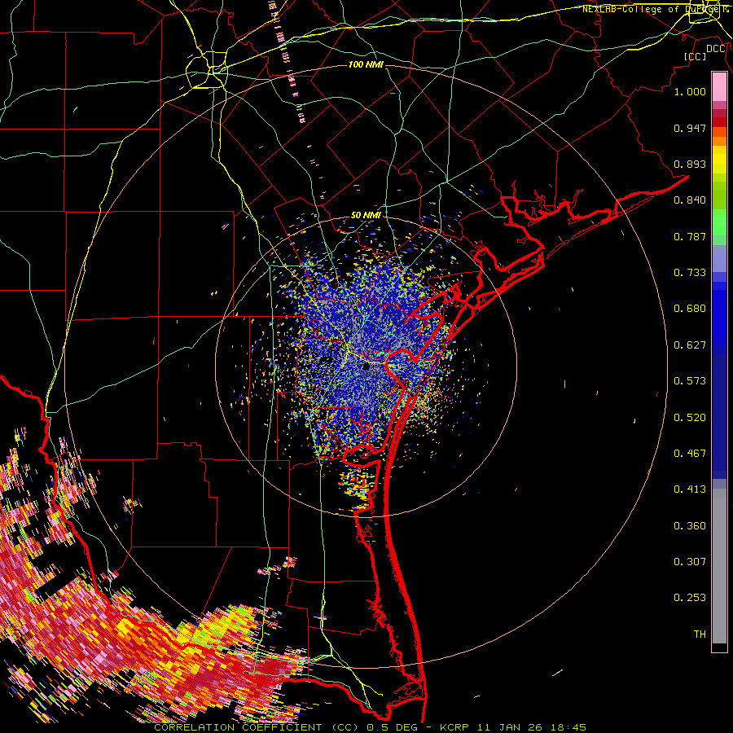Click the 0.840 scale value
The width and height of the screenshot is (733, 733).
click(690, 200)
